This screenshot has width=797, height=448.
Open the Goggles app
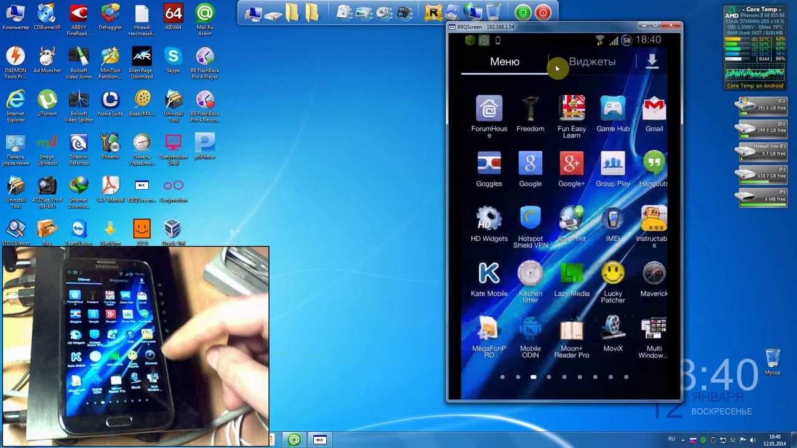[489, 168]
